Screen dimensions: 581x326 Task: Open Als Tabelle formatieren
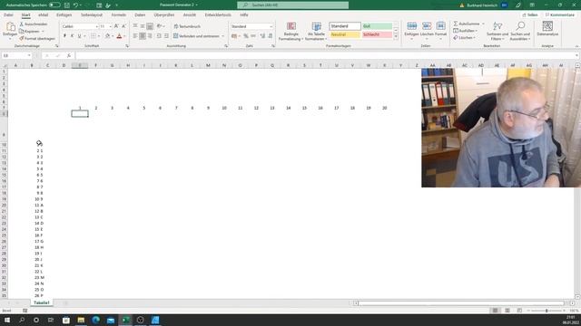[316, 31]
